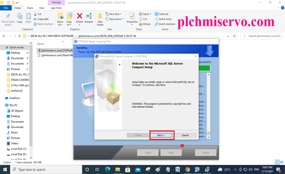Open the Easy access dropdown

tap(114, 19)
